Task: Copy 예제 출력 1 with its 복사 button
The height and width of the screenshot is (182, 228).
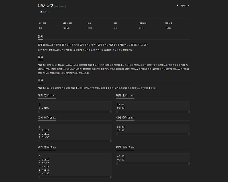Action: [x=133, y=96]
